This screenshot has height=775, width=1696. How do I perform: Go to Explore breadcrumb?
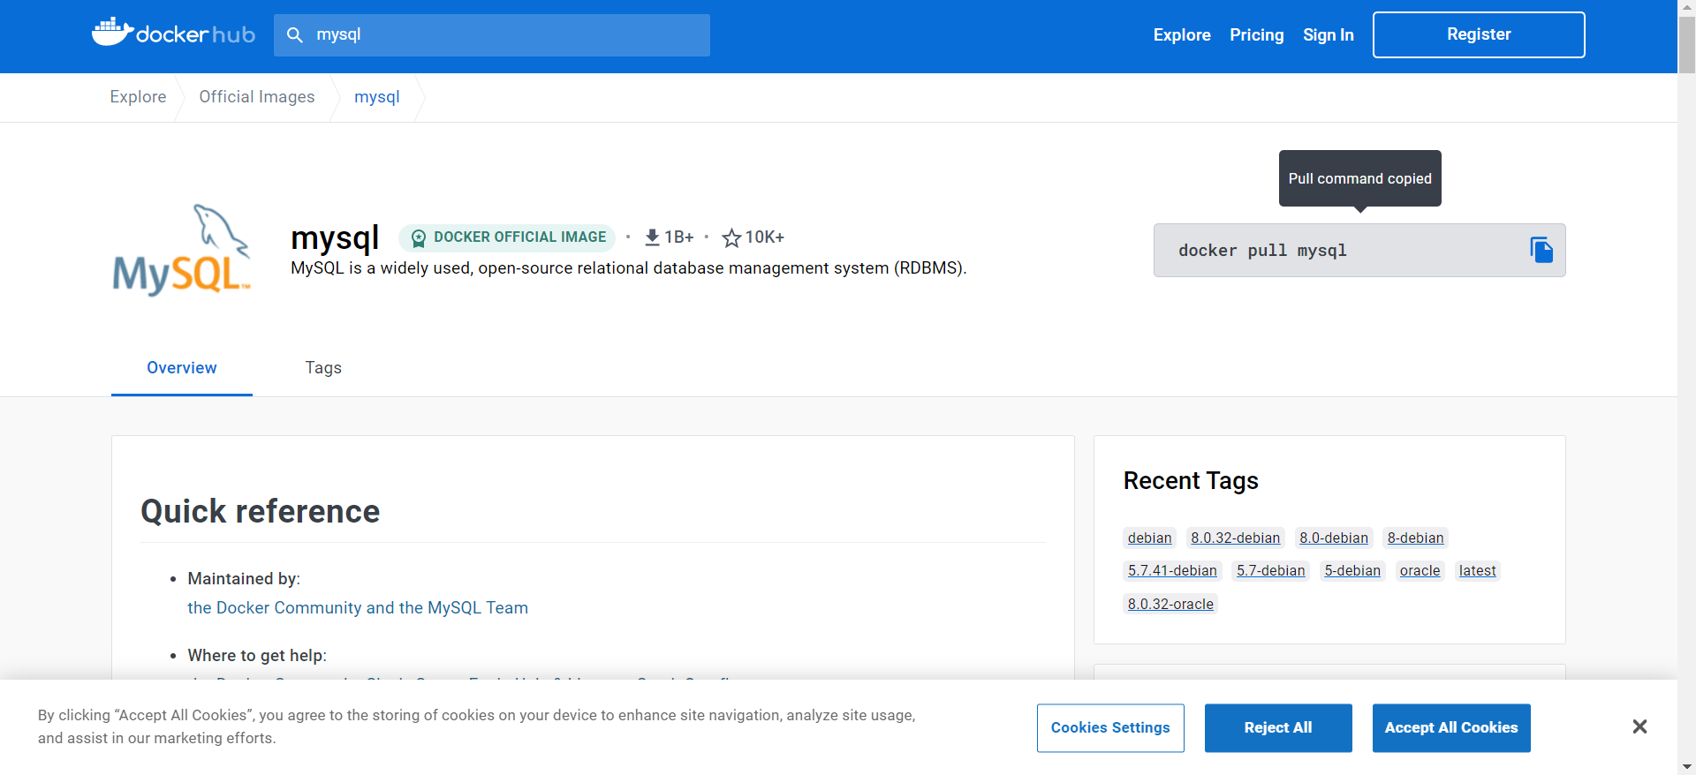click(138, 97)
